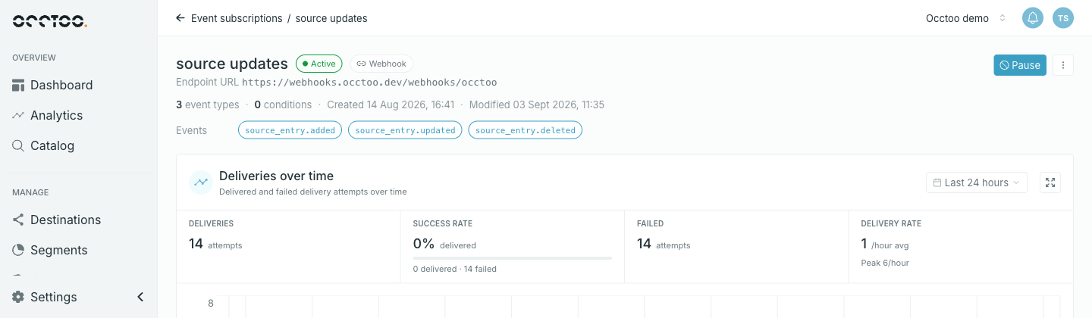Image resolution: width=1092 pixels, height=318 pixels.
Task: Select the 1 /hour avg delivery rate
Action: 886,244
